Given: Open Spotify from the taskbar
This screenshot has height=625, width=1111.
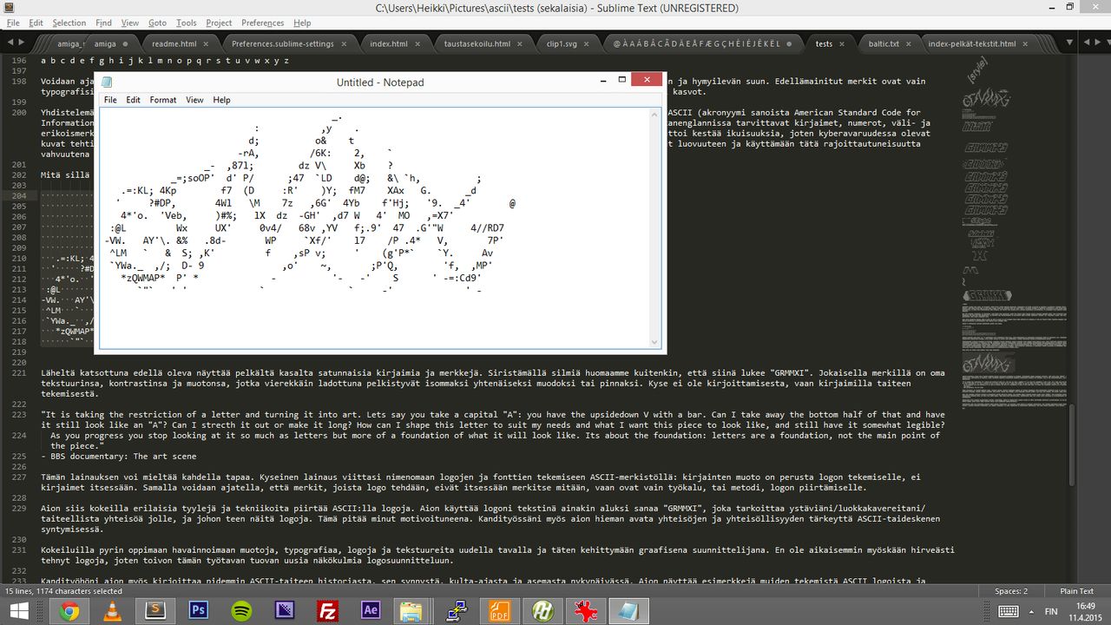Looking at the screenshot, I should coord(241,610).
